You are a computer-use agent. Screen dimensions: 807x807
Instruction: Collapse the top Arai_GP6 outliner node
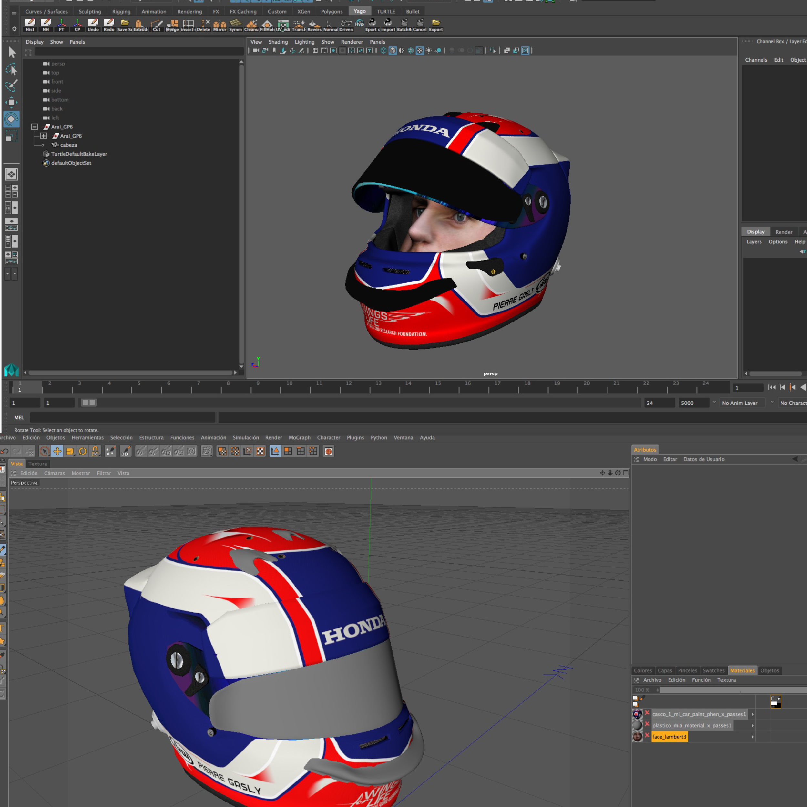tap(35, 127)
